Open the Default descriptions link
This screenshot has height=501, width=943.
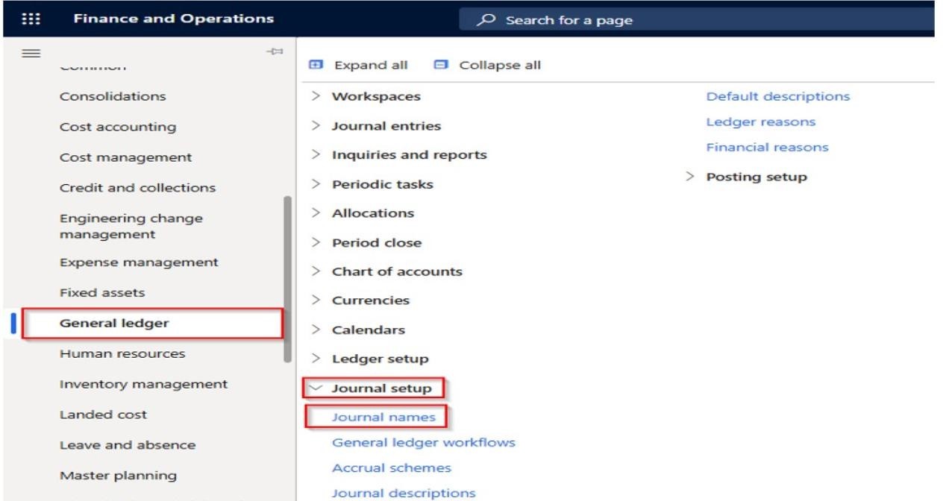[777, 96]
